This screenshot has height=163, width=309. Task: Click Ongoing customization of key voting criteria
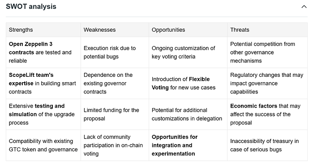[188, 52]
